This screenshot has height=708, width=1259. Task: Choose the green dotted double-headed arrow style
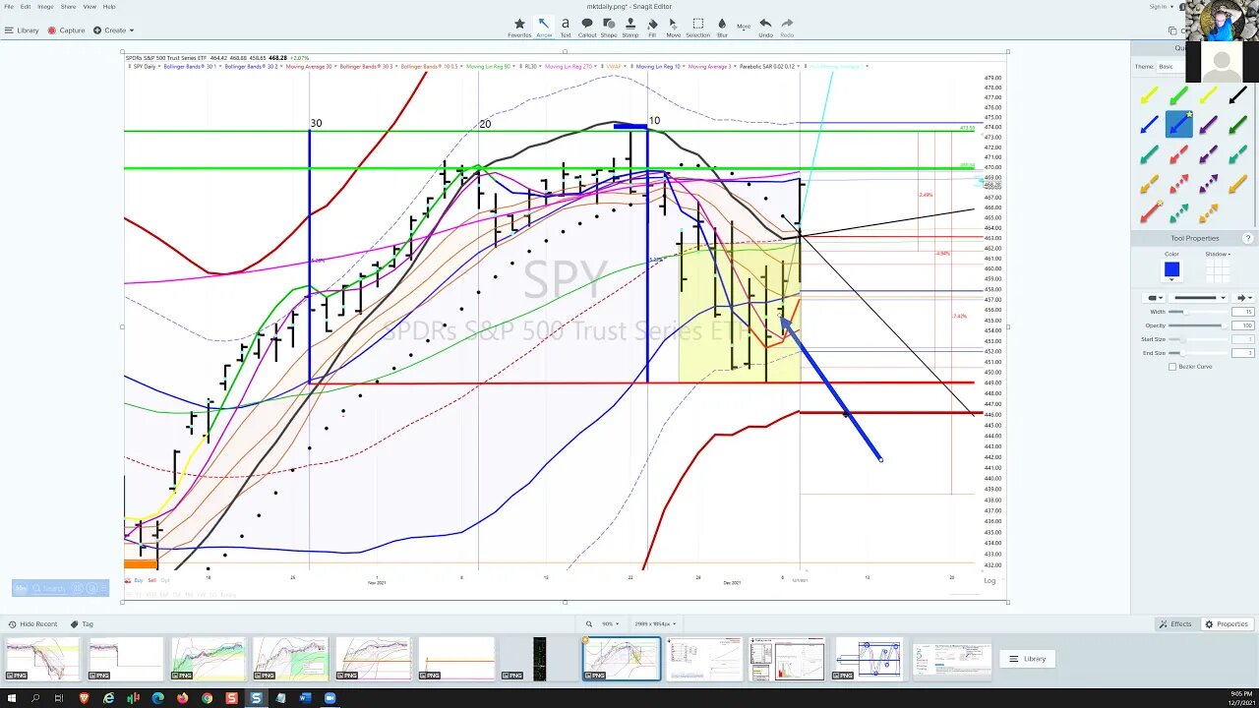coord(1178,212)
